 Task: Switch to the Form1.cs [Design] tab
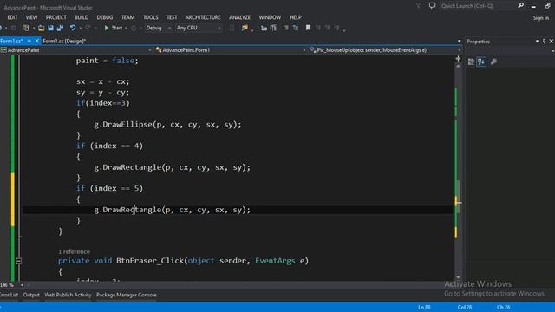click(64, 41)
